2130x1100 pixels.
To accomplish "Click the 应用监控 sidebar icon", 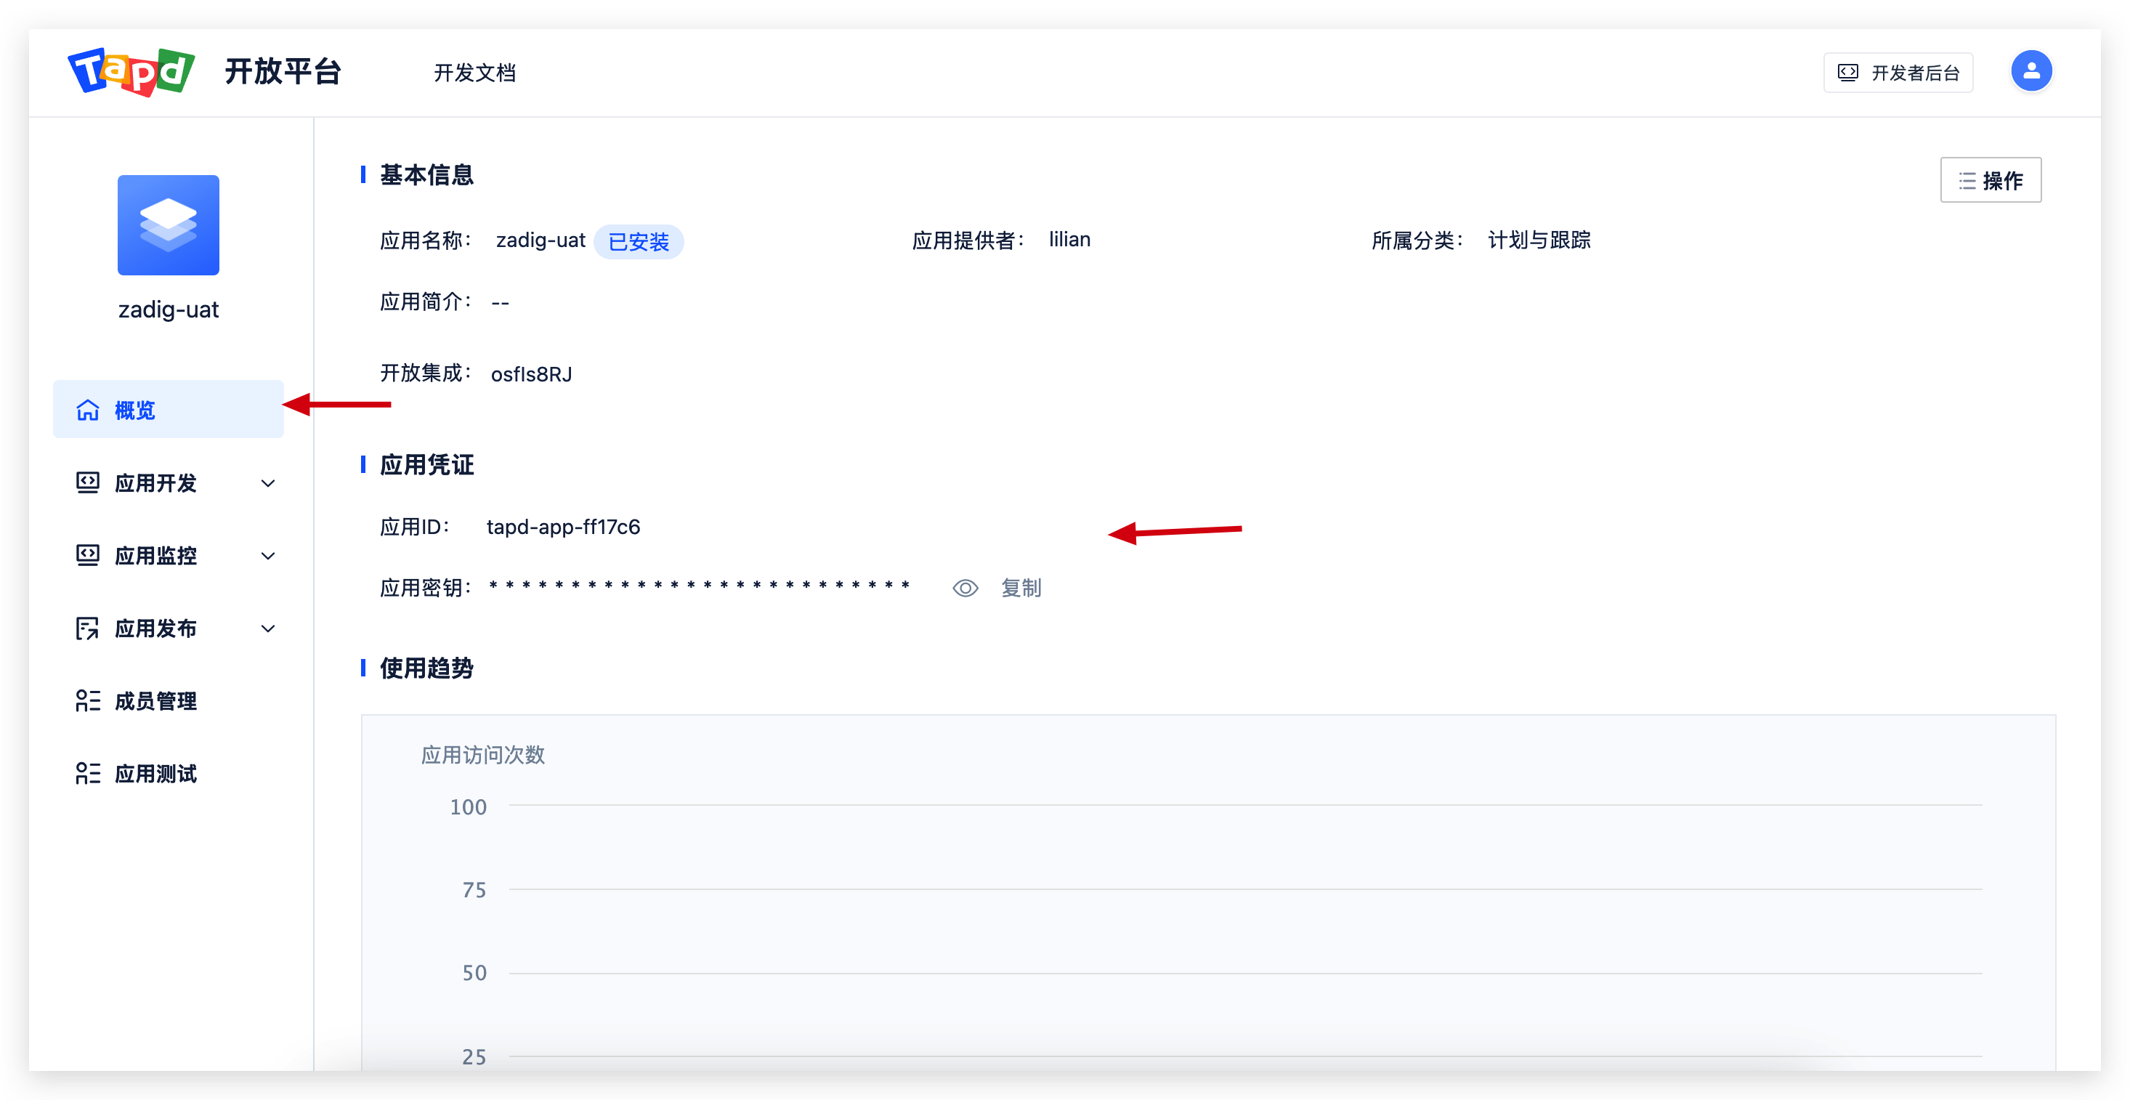I will [x=88, y=556].
